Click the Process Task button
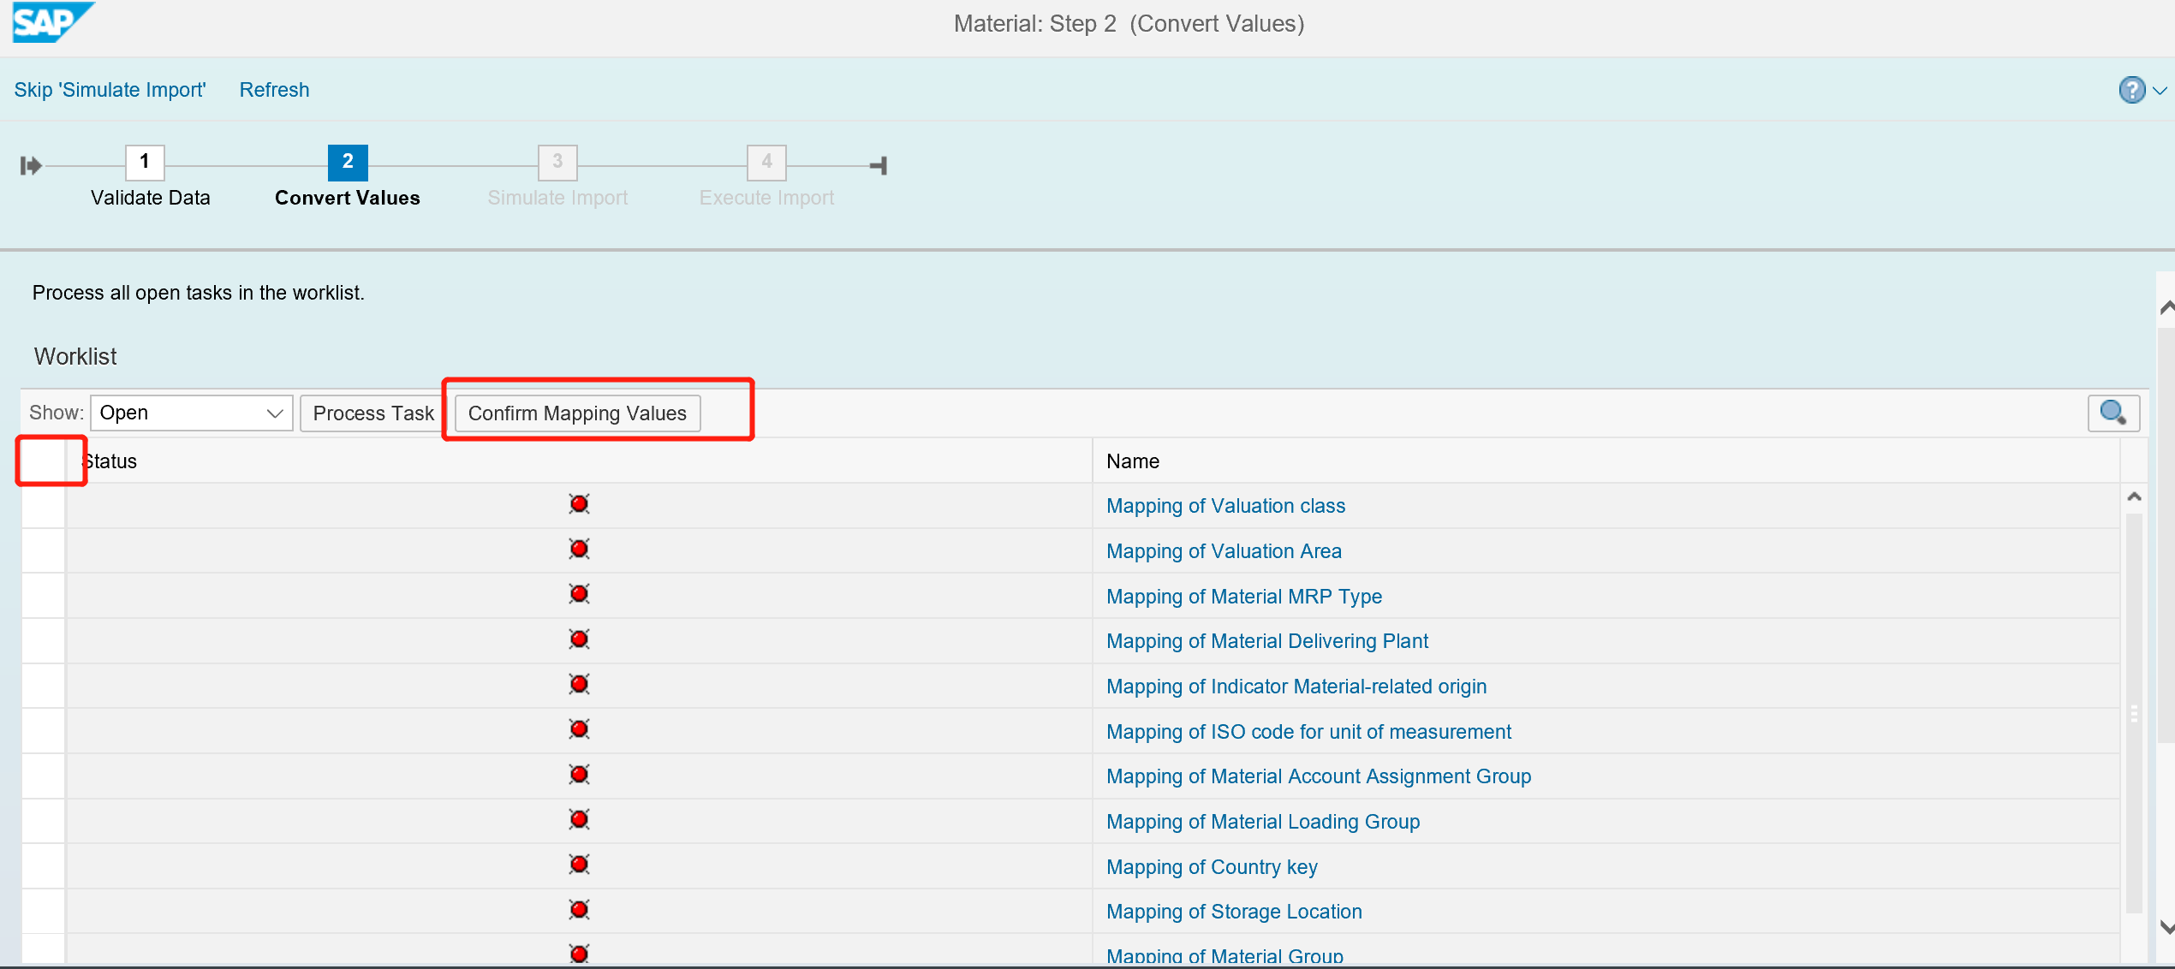Image resolution: width=2175 pixels, height=969 pixels. pos(372,413)
